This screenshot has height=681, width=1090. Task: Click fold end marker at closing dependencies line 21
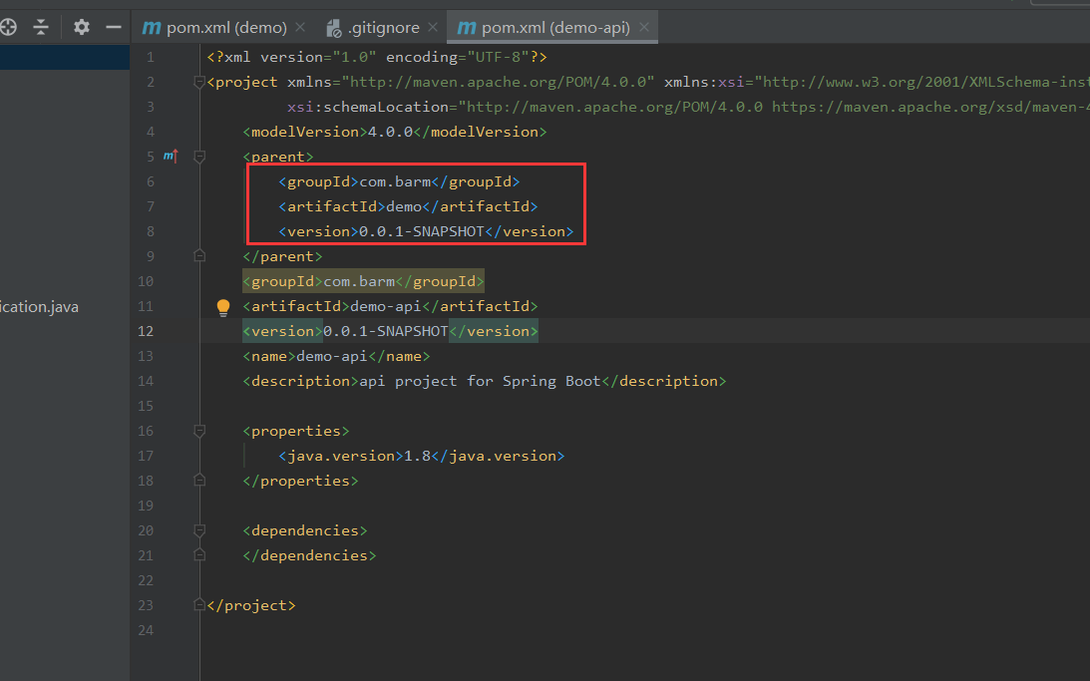(199, 555)
